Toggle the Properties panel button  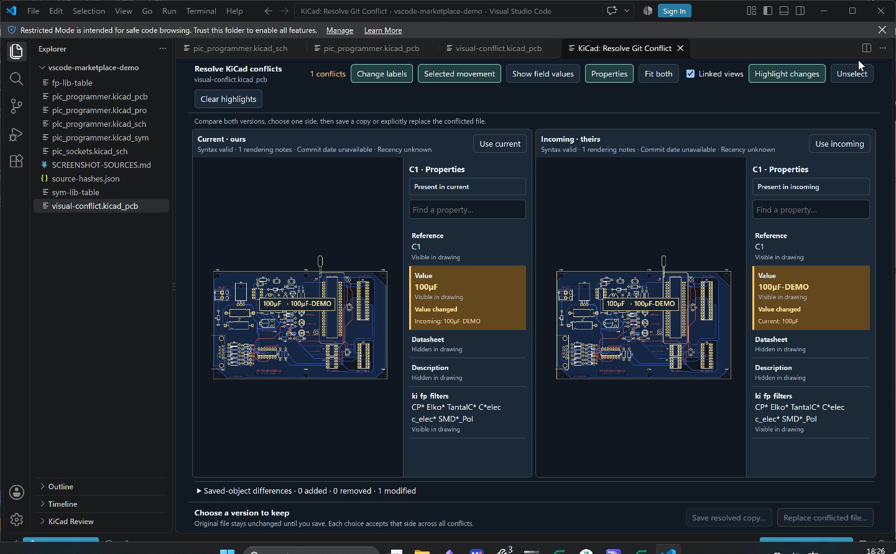click(x=609, y=73)
